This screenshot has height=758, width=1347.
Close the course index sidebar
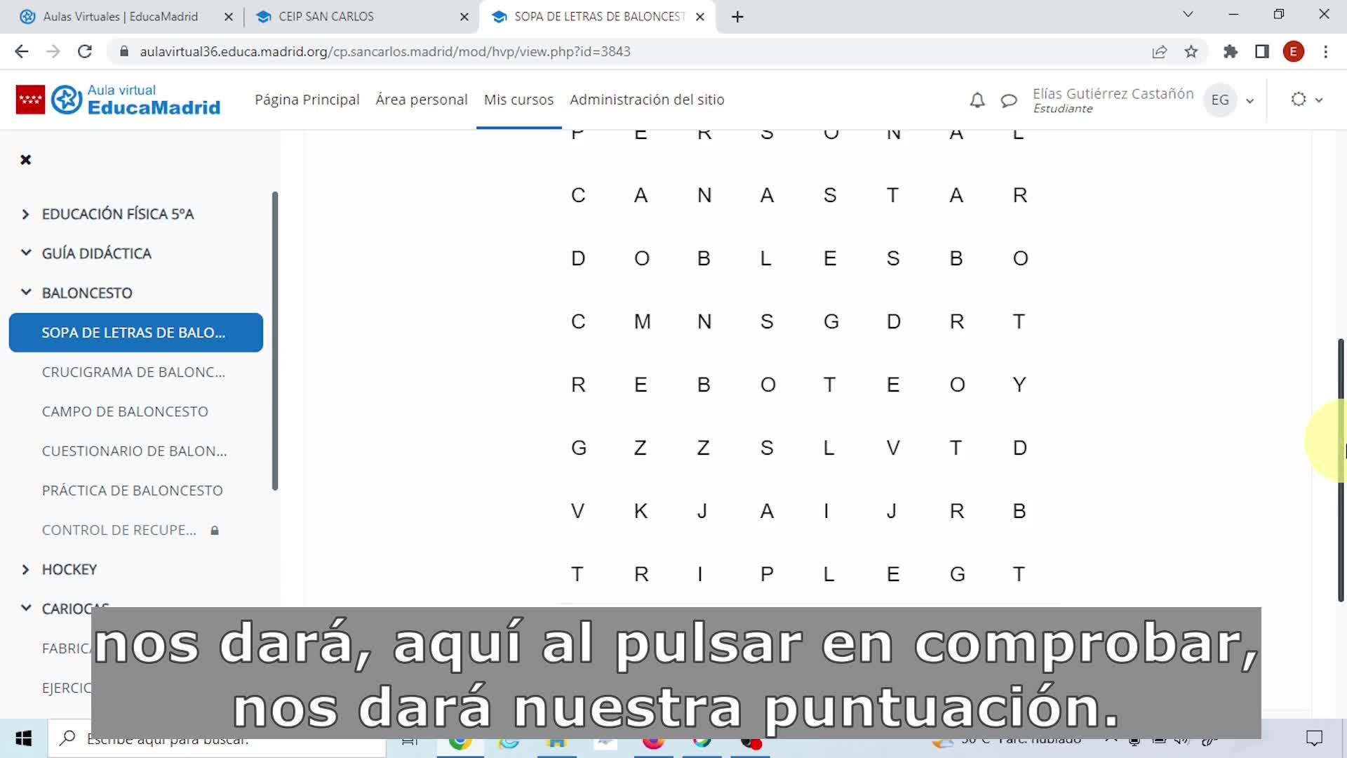[26, 160]
